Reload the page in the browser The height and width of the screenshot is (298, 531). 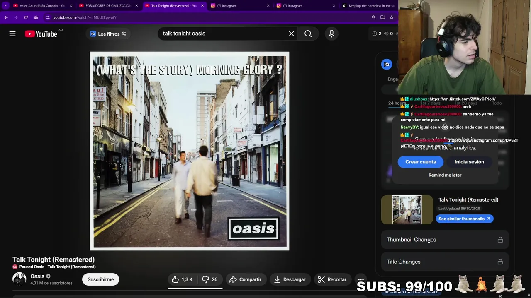coord(26,17)
